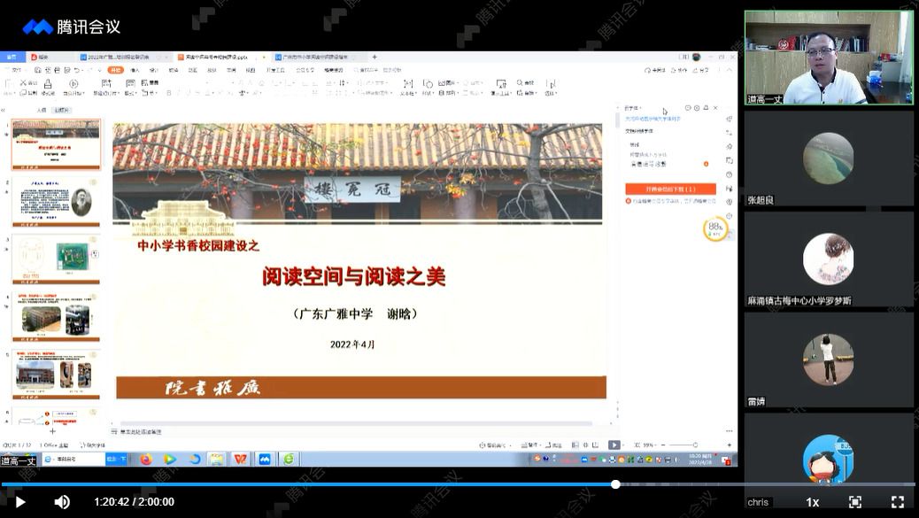Click author text 广东广雅中学 谢晗
This screenshot has height=518, width=919.
pos(355,314)
